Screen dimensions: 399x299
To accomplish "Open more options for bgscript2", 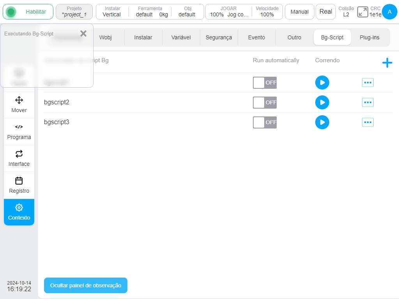I will [x=368, y=102].
